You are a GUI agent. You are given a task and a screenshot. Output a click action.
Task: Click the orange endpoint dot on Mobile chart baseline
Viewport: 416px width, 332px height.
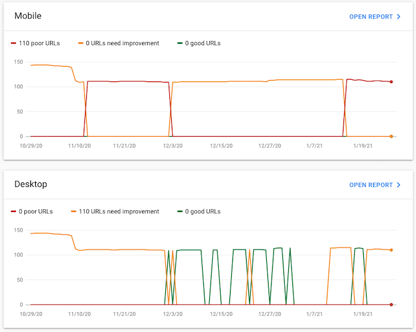391,136
